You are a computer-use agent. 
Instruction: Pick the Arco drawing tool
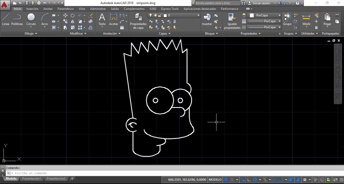44,19
